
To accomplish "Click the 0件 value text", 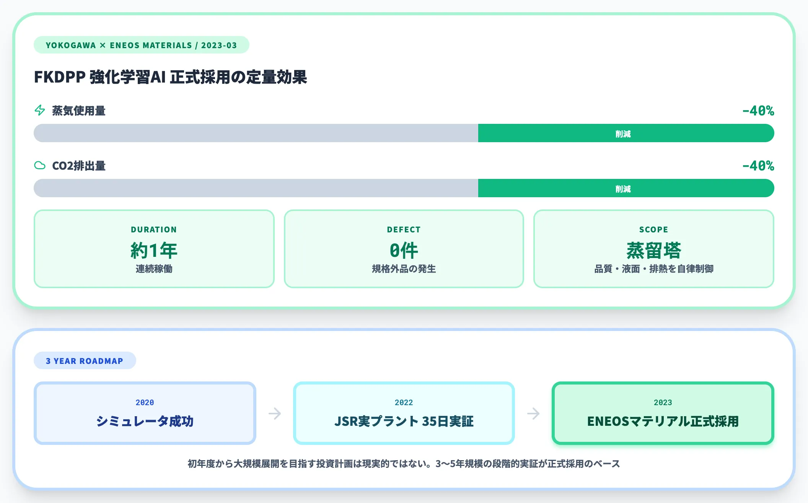I will tap(404, 250).
